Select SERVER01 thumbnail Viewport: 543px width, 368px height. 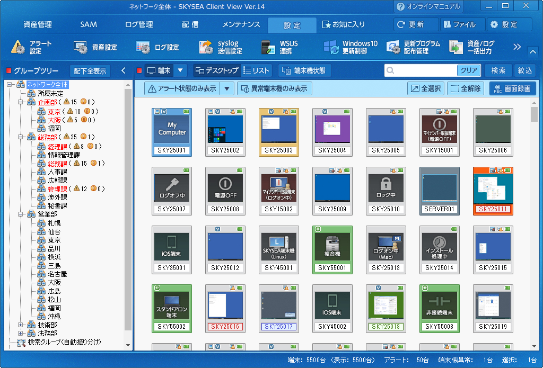pyautogui.click(x=440, y=191)
